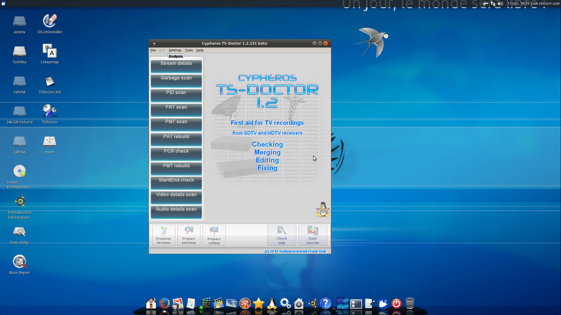Click the Save new file icon
The height and width of the screenshot is (315, 561).
pos(313,235)
